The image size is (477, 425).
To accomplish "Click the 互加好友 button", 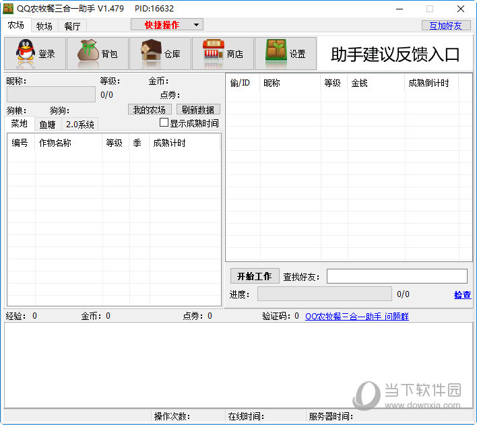I will pos(445,26).
